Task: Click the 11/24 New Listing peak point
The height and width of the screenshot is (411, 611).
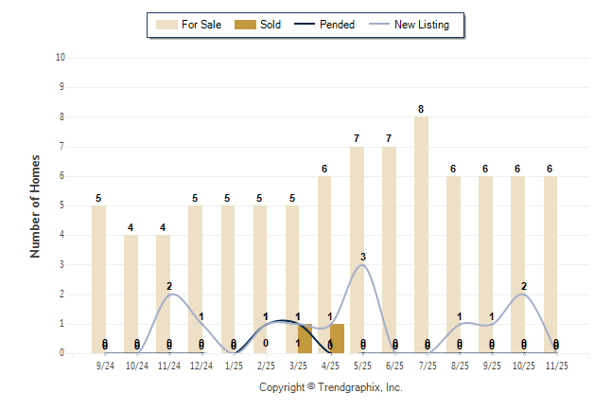Action: pyautogui.click(x=169, y=294)
